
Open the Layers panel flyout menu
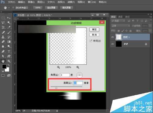(x=150, y=17)
